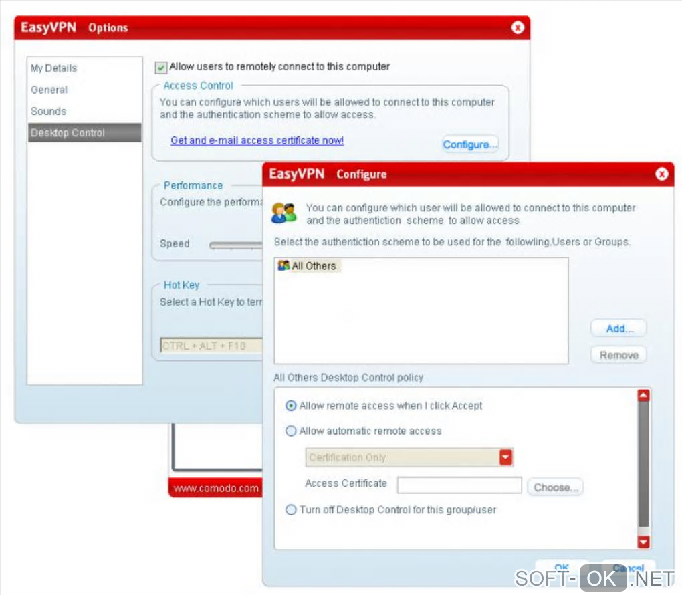682x595 pixels.
Task: Select All Others entry in users list
Action: pyautogui.click(x=310, y=266)
